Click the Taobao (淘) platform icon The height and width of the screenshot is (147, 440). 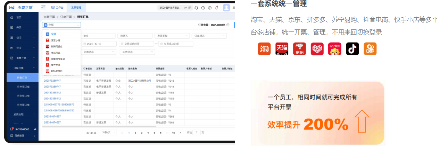264,49
